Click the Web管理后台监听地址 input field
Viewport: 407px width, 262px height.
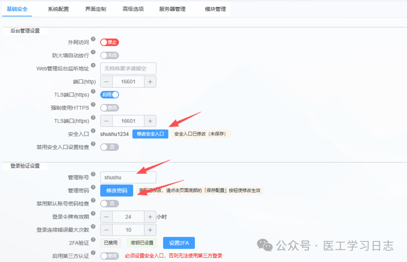click(128, 68)
